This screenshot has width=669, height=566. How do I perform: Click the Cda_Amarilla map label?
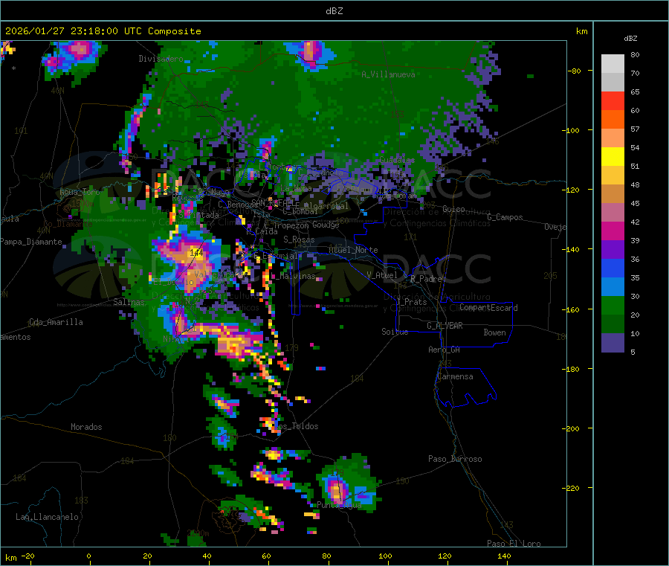[x=56, y=322]
